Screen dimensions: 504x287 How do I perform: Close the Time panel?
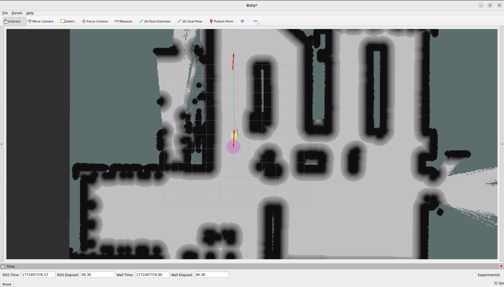click(x=501, y=266)
